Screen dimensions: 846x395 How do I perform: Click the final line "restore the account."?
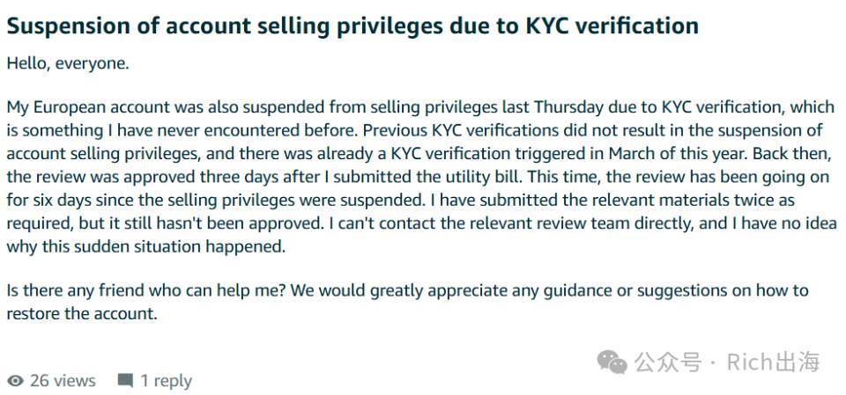[x=81, y=314]
